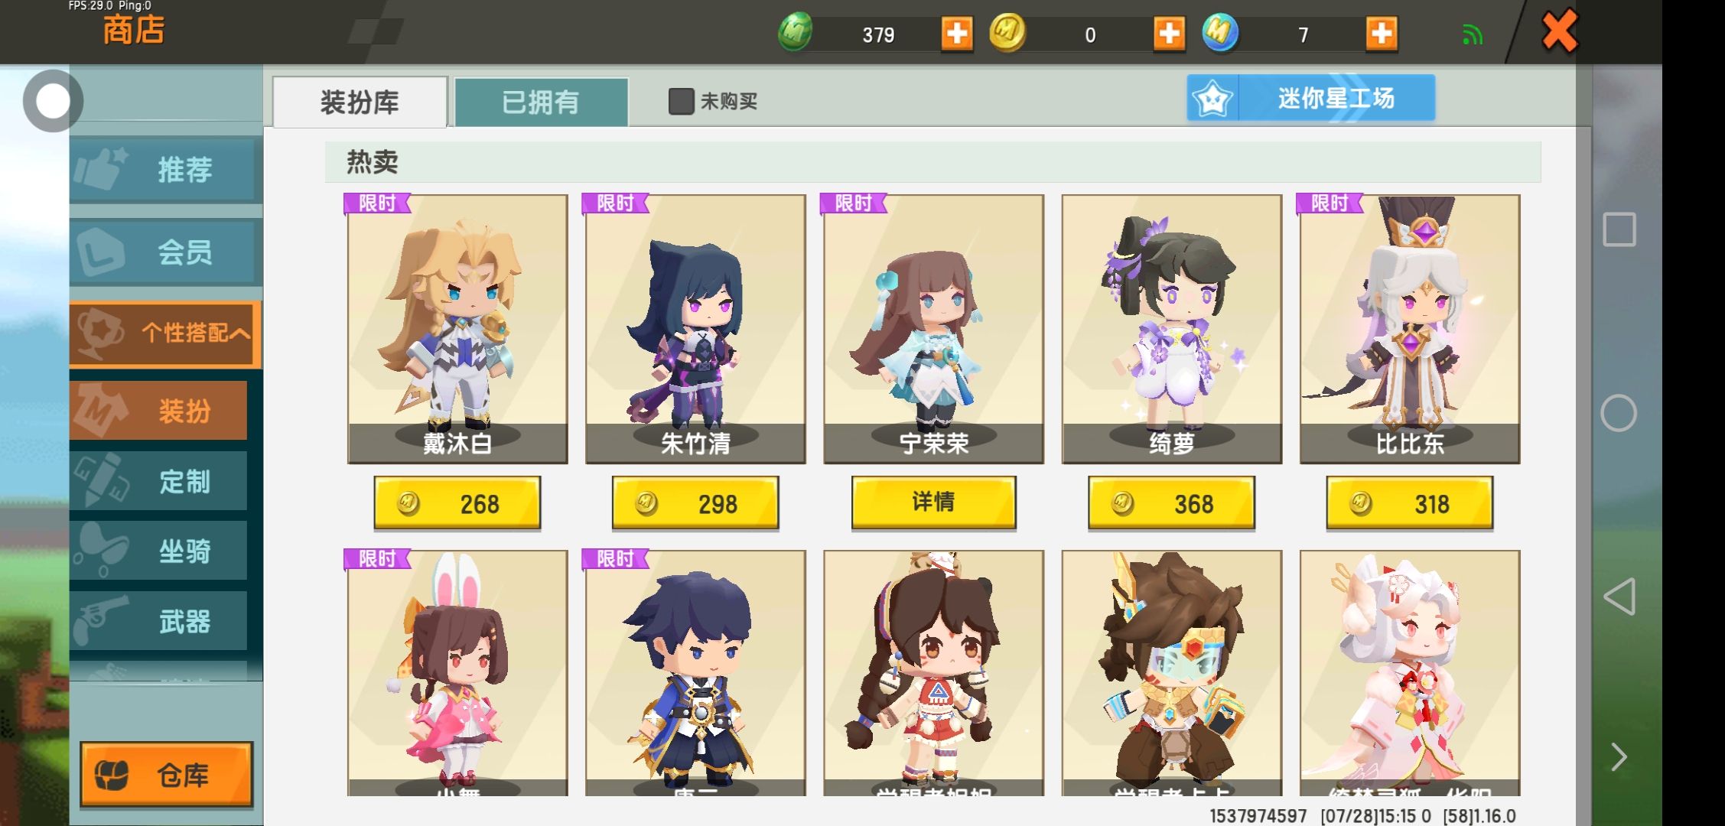Select the 装扮库 tab

(x=360, y=102)
